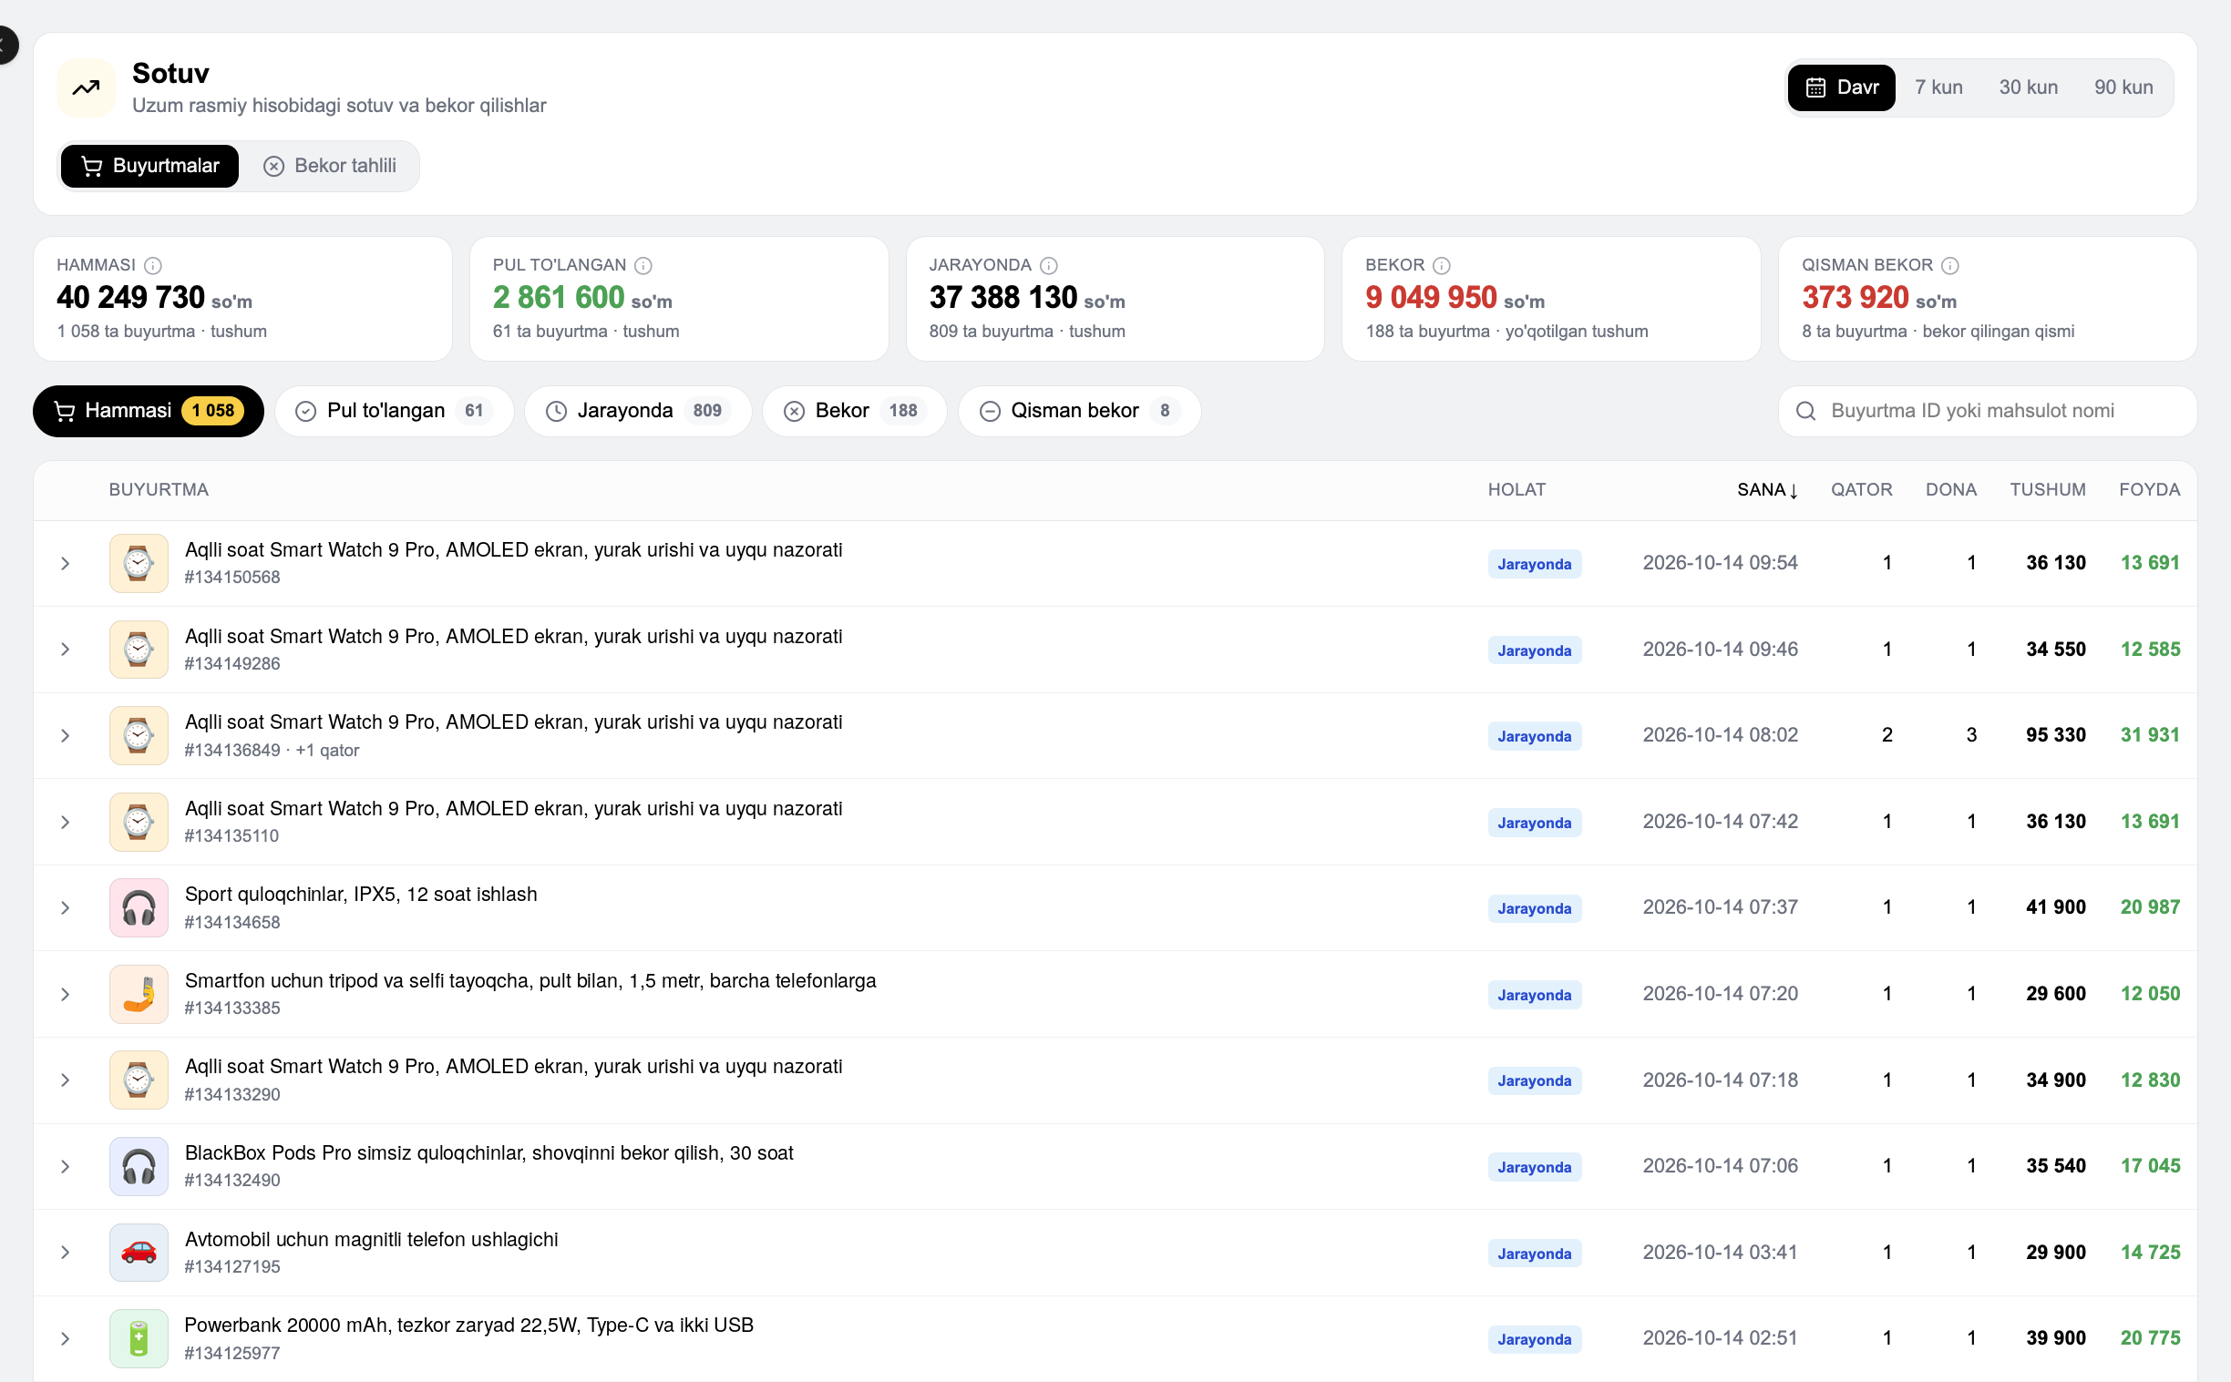Open the Davr calendar period button
The image size is (2231, 1382).
pos(1841,87)
